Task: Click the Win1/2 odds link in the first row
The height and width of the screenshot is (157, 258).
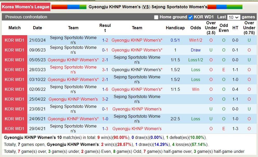Action: (x=195, y=40)
